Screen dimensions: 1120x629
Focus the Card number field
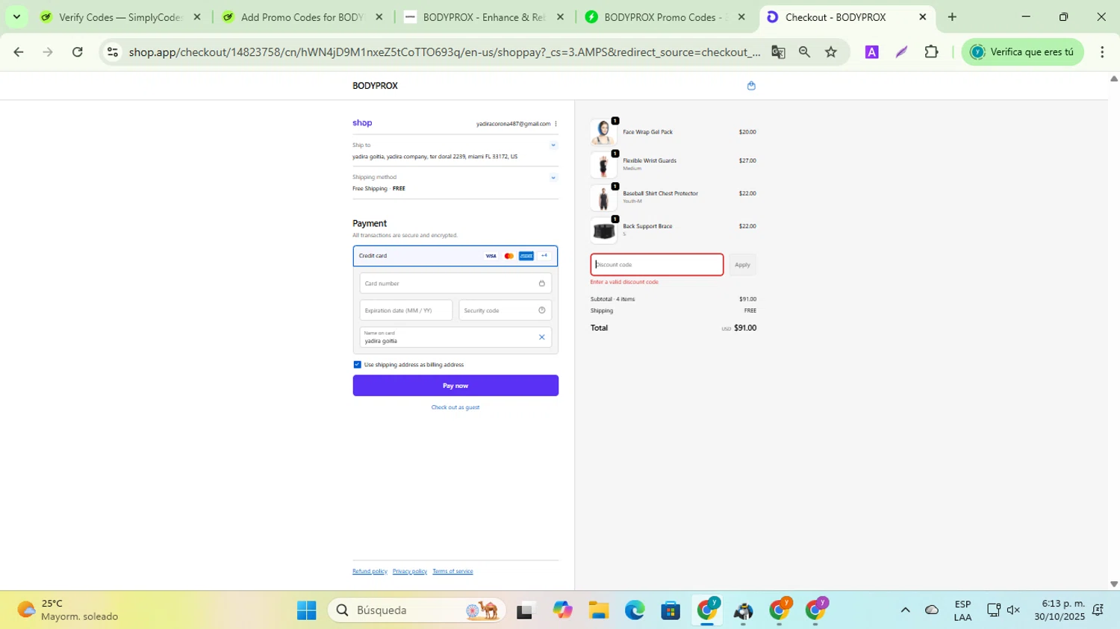click(455, 284)
